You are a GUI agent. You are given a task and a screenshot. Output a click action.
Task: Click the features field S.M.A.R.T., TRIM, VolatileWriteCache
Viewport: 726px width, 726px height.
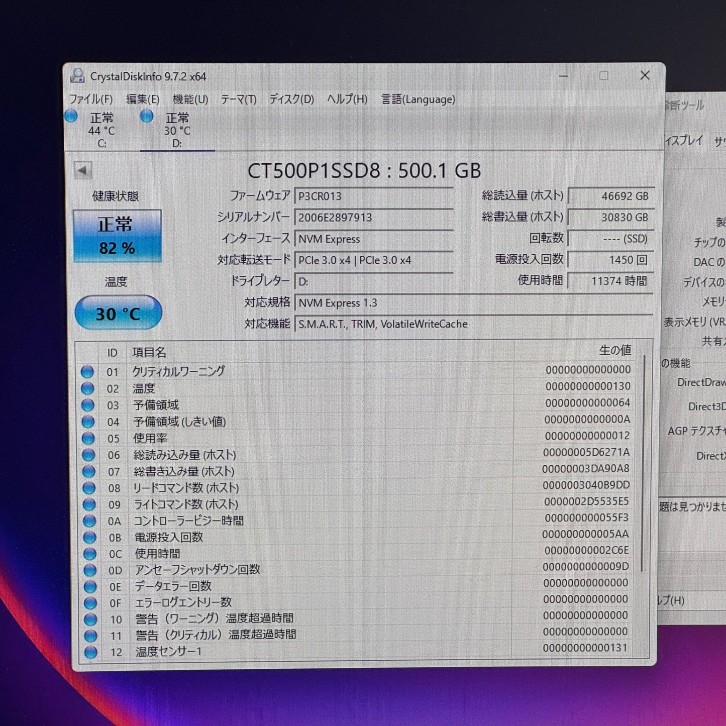pos(473,324)
